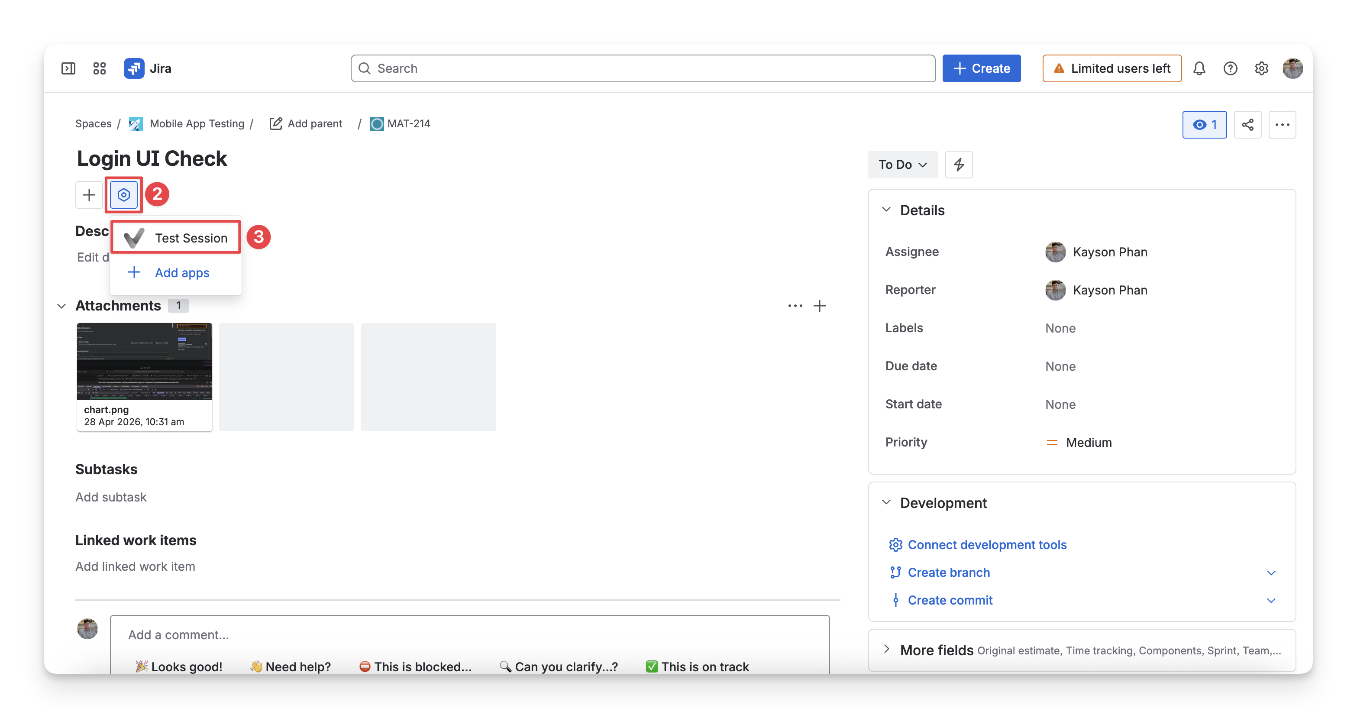
Task: Expand the Create branch chevron
Action: pos(1271,572)
